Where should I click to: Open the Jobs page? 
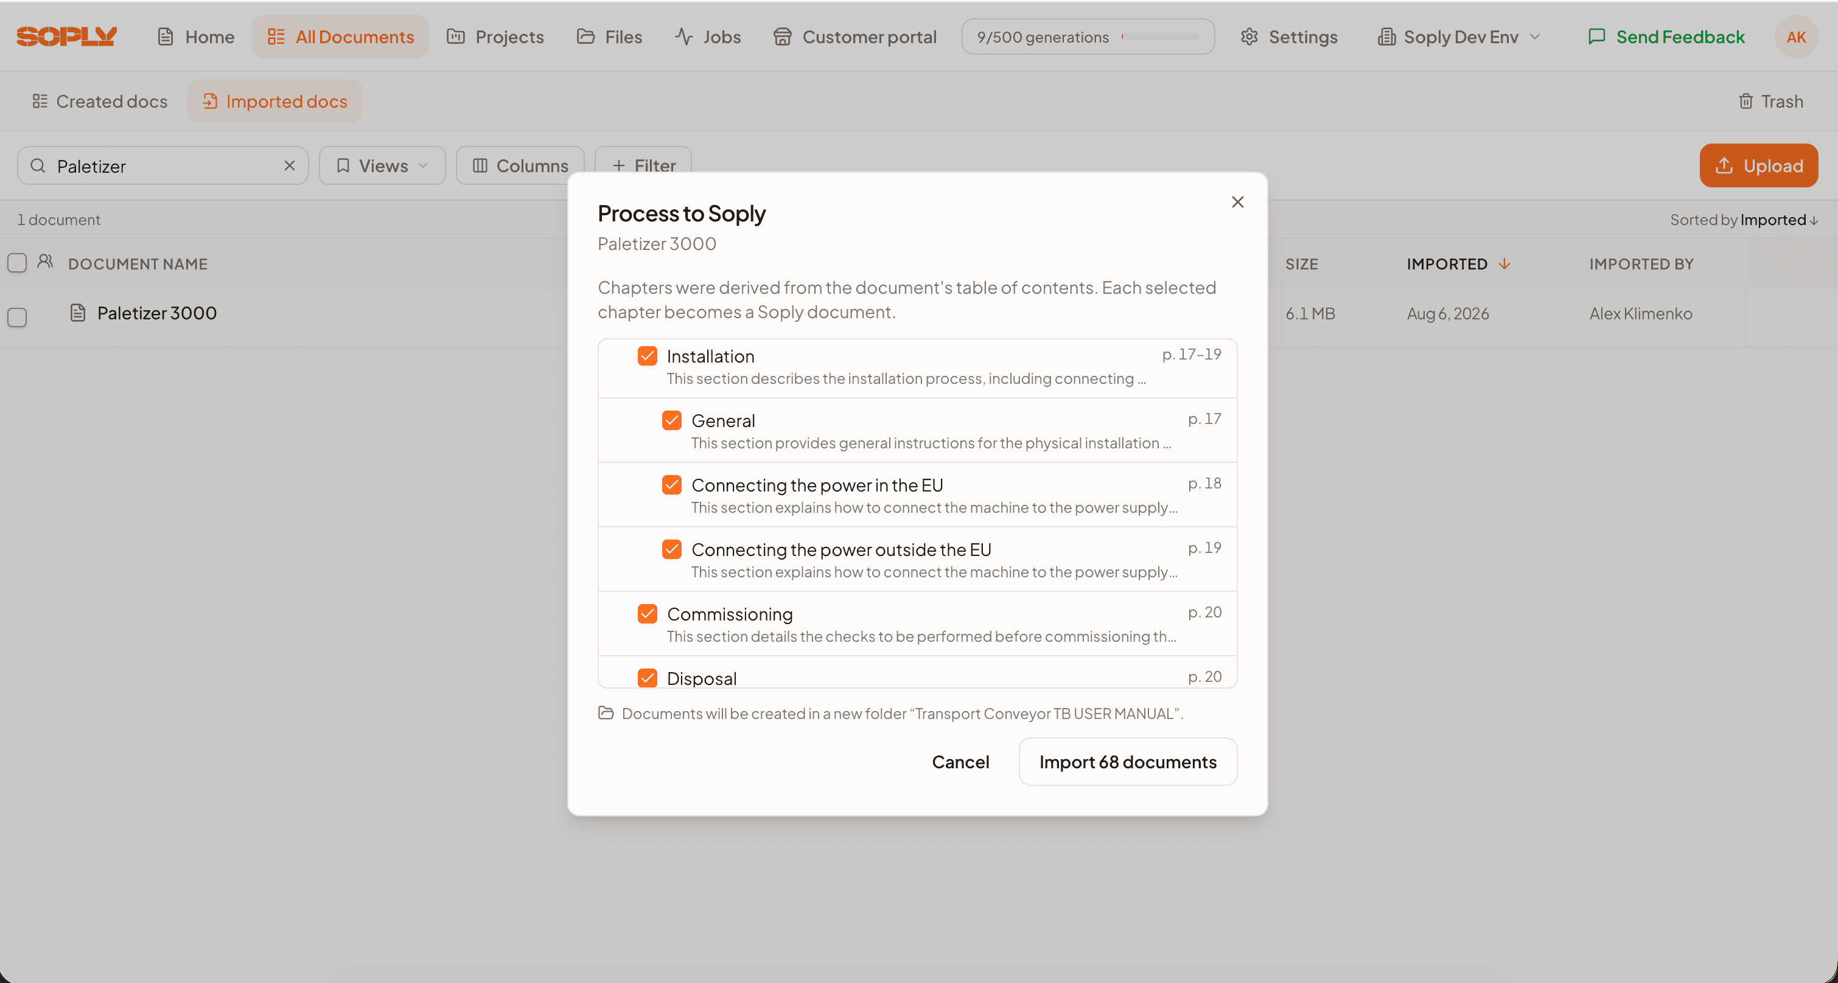[708, 36]
